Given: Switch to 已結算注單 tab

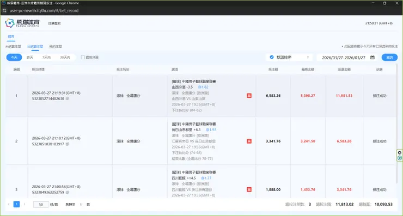Looking at the screenshot, I should (35, 46).
